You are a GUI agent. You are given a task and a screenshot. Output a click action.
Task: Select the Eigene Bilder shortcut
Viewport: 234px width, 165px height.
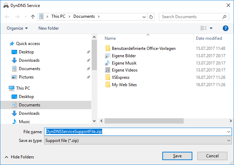pos(124,56)
